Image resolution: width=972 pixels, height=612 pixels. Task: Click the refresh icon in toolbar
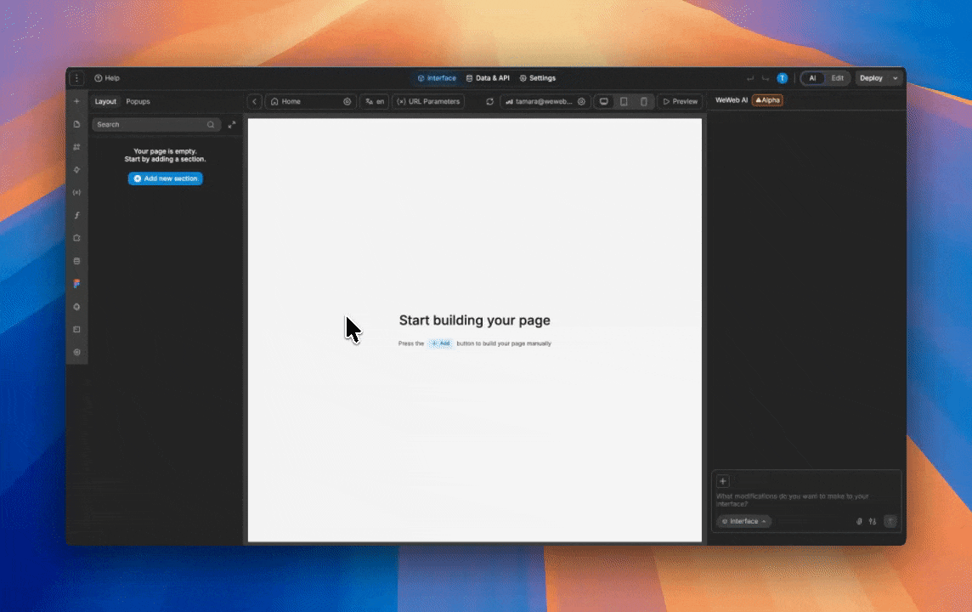coord(489,102)
